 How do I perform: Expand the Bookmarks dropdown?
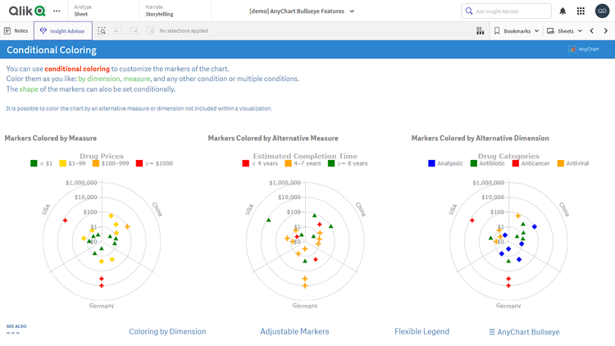(517, 30)
